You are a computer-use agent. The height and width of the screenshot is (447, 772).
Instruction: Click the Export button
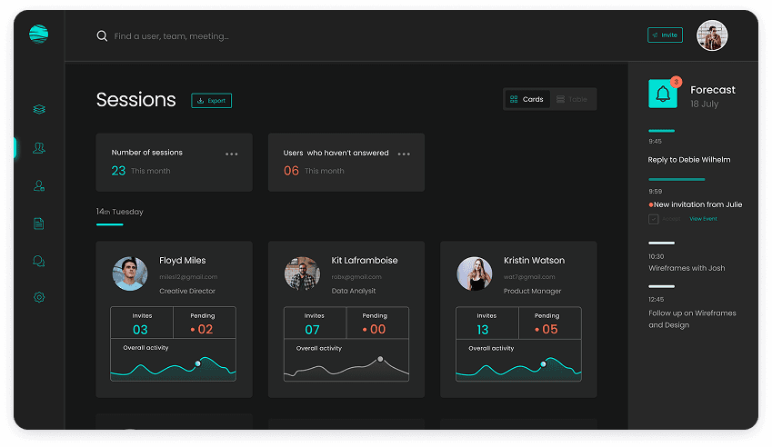pos(211,101)
